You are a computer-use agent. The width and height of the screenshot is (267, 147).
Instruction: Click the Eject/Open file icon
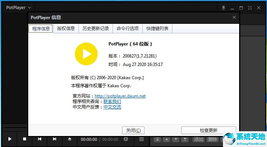point(70,139)
